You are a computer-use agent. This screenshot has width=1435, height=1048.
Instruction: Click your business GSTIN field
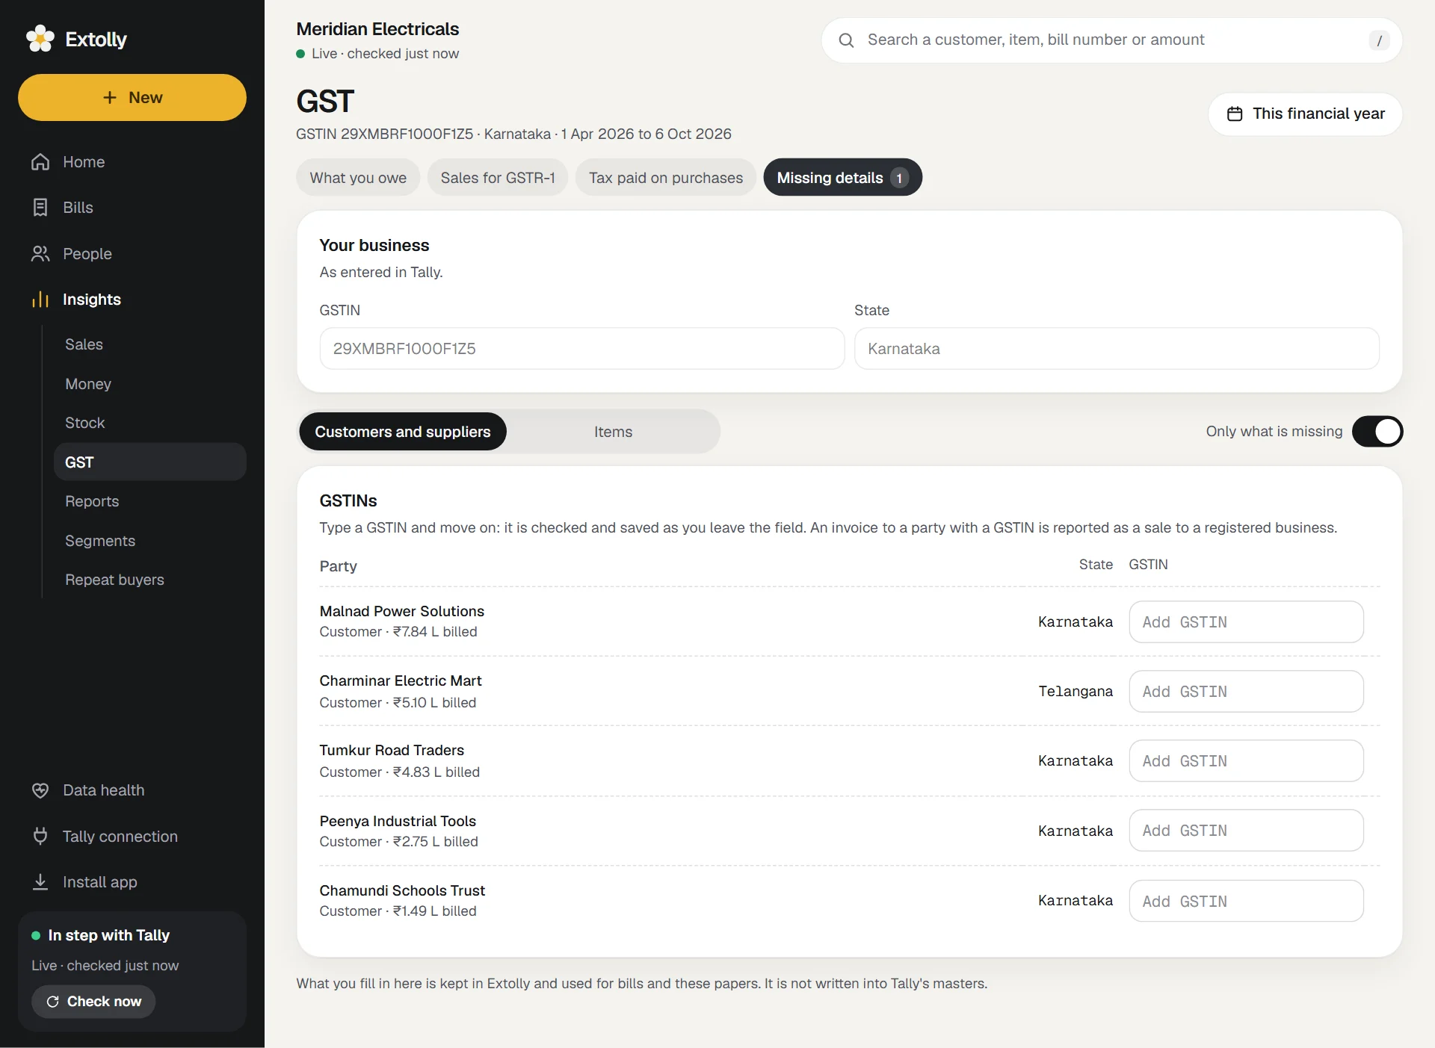pyautogui.click(x=581, y=349)
